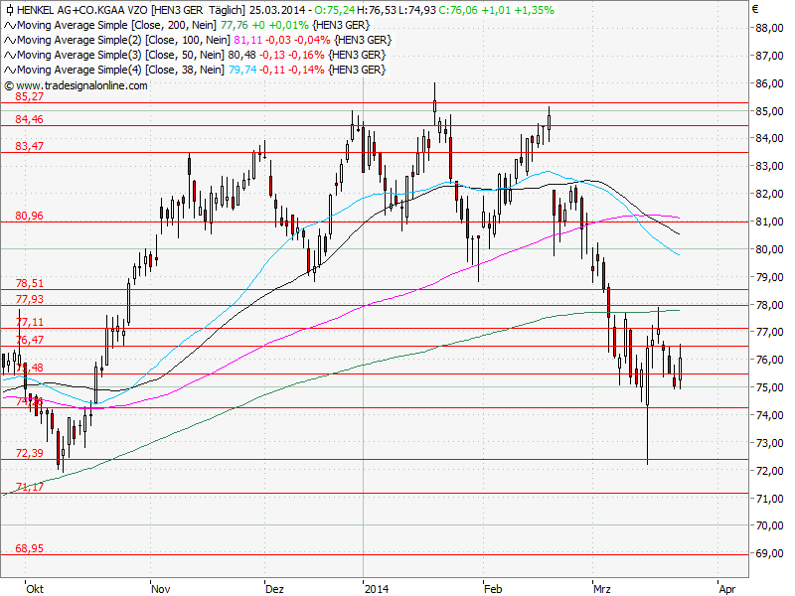Click the Mrz month label
795x596 pixels.
(601, 588)
